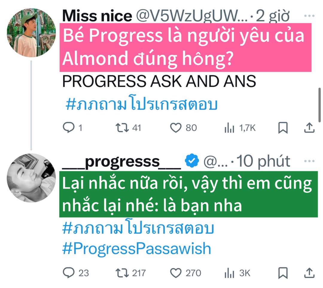Viewport: 323px width, 288px height.
Task: Open the #ProgressPassawish hashtag
Action: click(x=137, y=249)
